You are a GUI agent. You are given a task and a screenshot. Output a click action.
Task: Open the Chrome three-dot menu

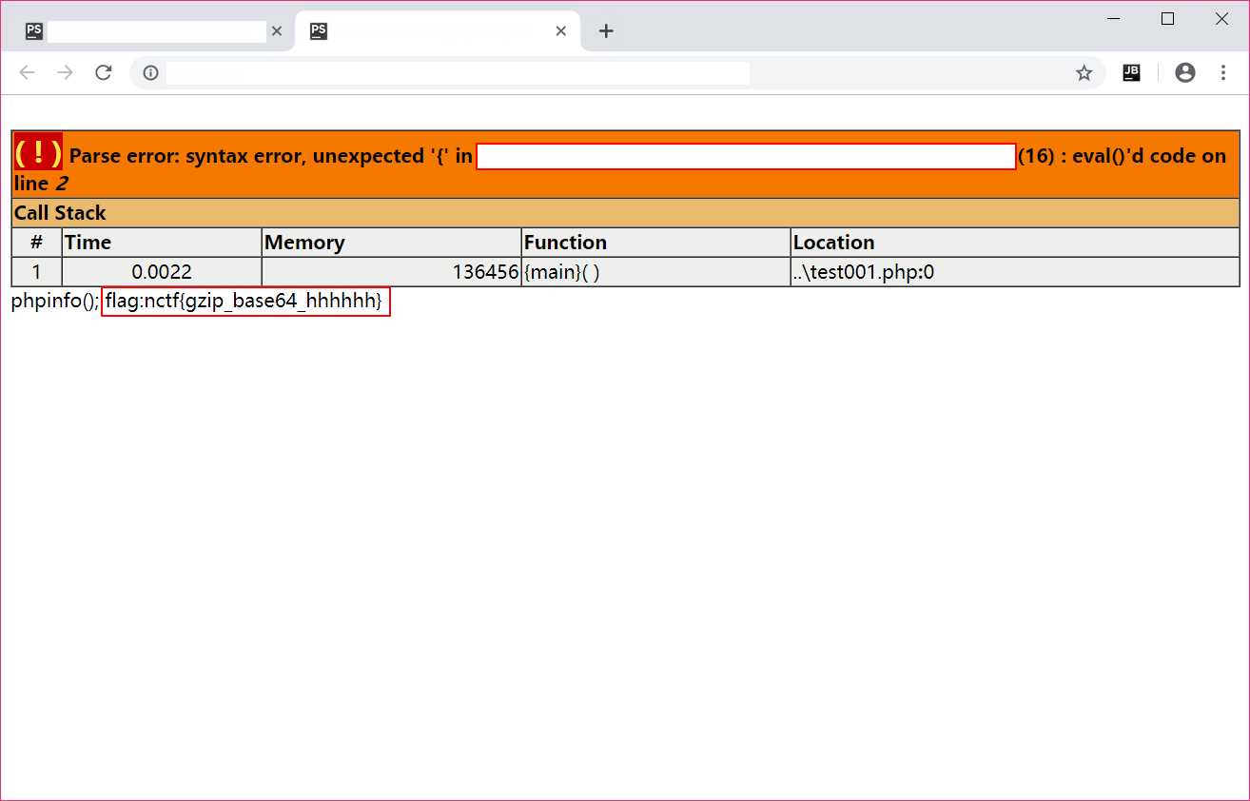coord(1222,73)
